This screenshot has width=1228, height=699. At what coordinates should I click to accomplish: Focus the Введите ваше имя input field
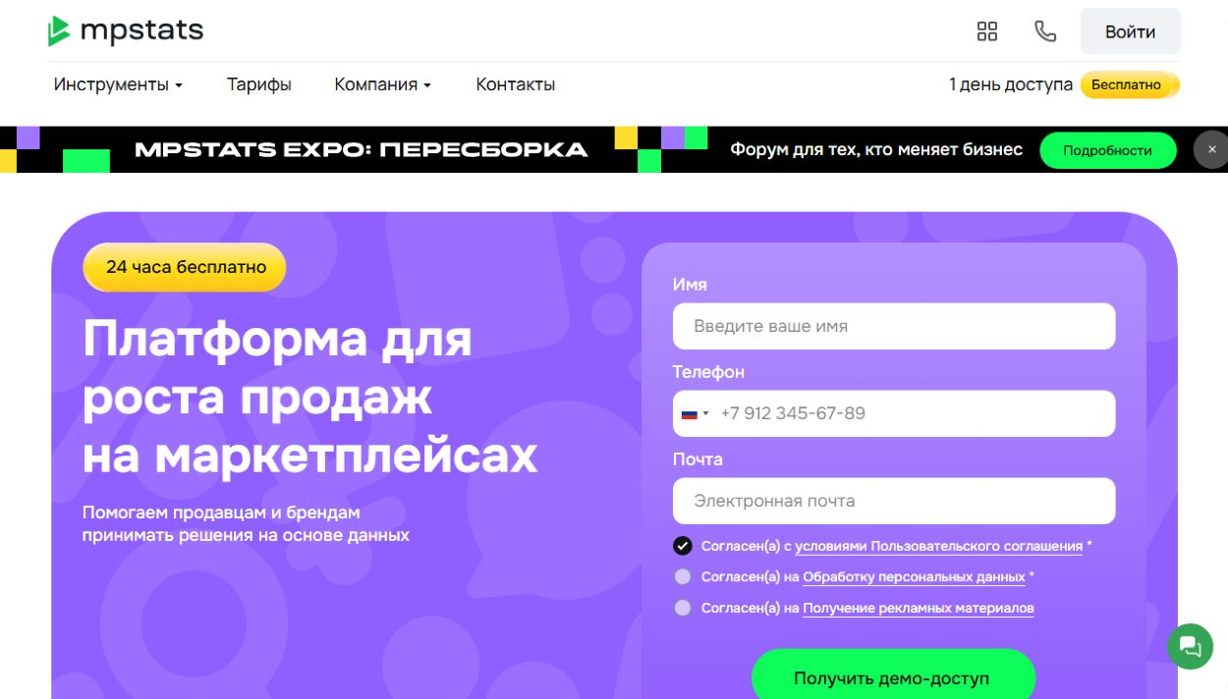[x=894, y=326]
